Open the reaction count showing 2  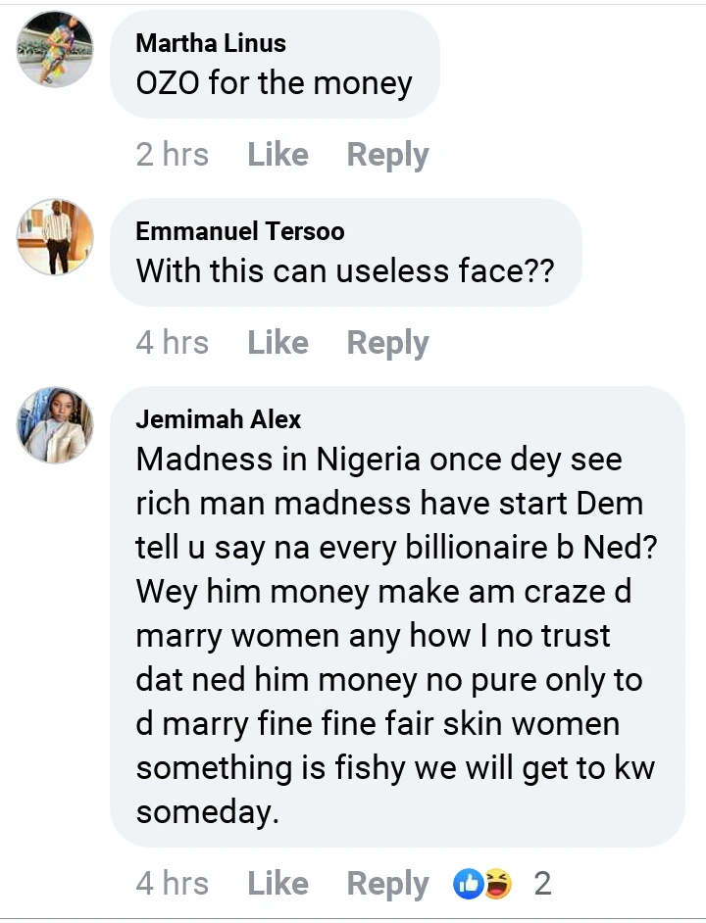pyautogui.click(x=542, y=884)
